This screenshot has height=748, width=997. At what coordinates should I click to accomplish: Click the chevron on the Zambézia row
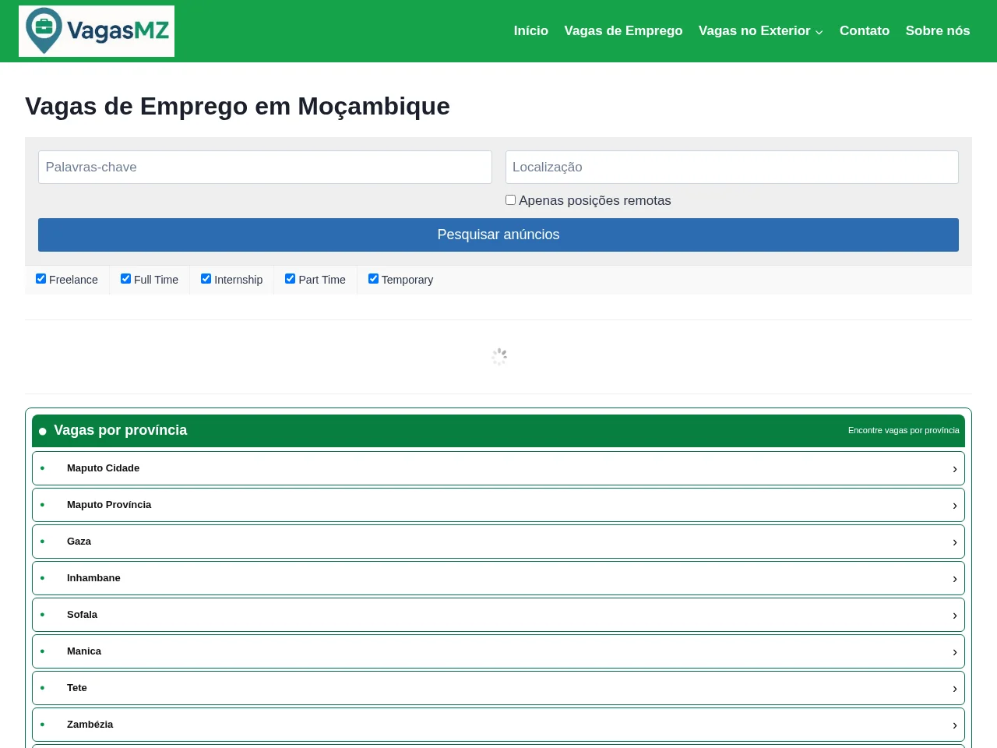[x=955, y=725]
